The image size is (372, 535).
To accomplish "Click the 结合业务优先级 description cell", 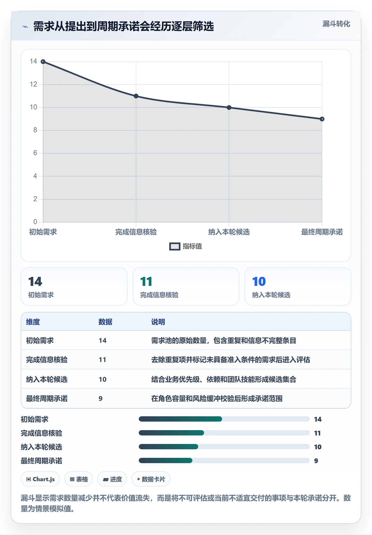I will click(x=224, y=379).
